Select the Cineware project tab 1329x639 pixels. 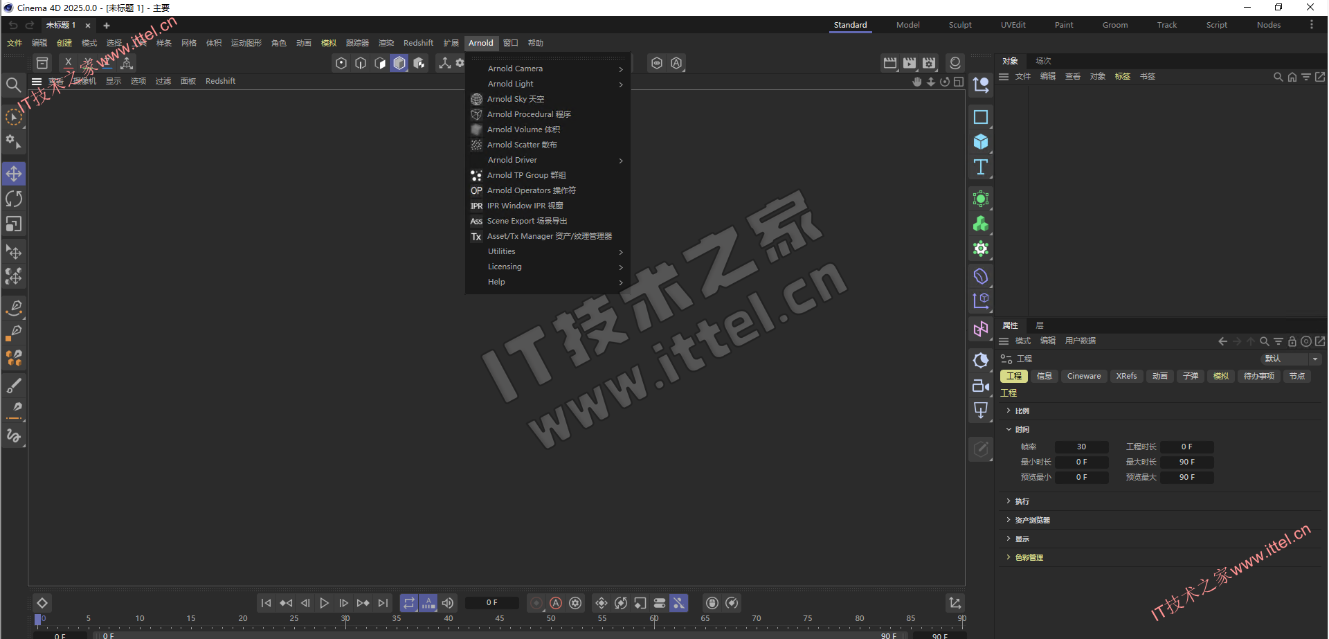point(1084,376)
